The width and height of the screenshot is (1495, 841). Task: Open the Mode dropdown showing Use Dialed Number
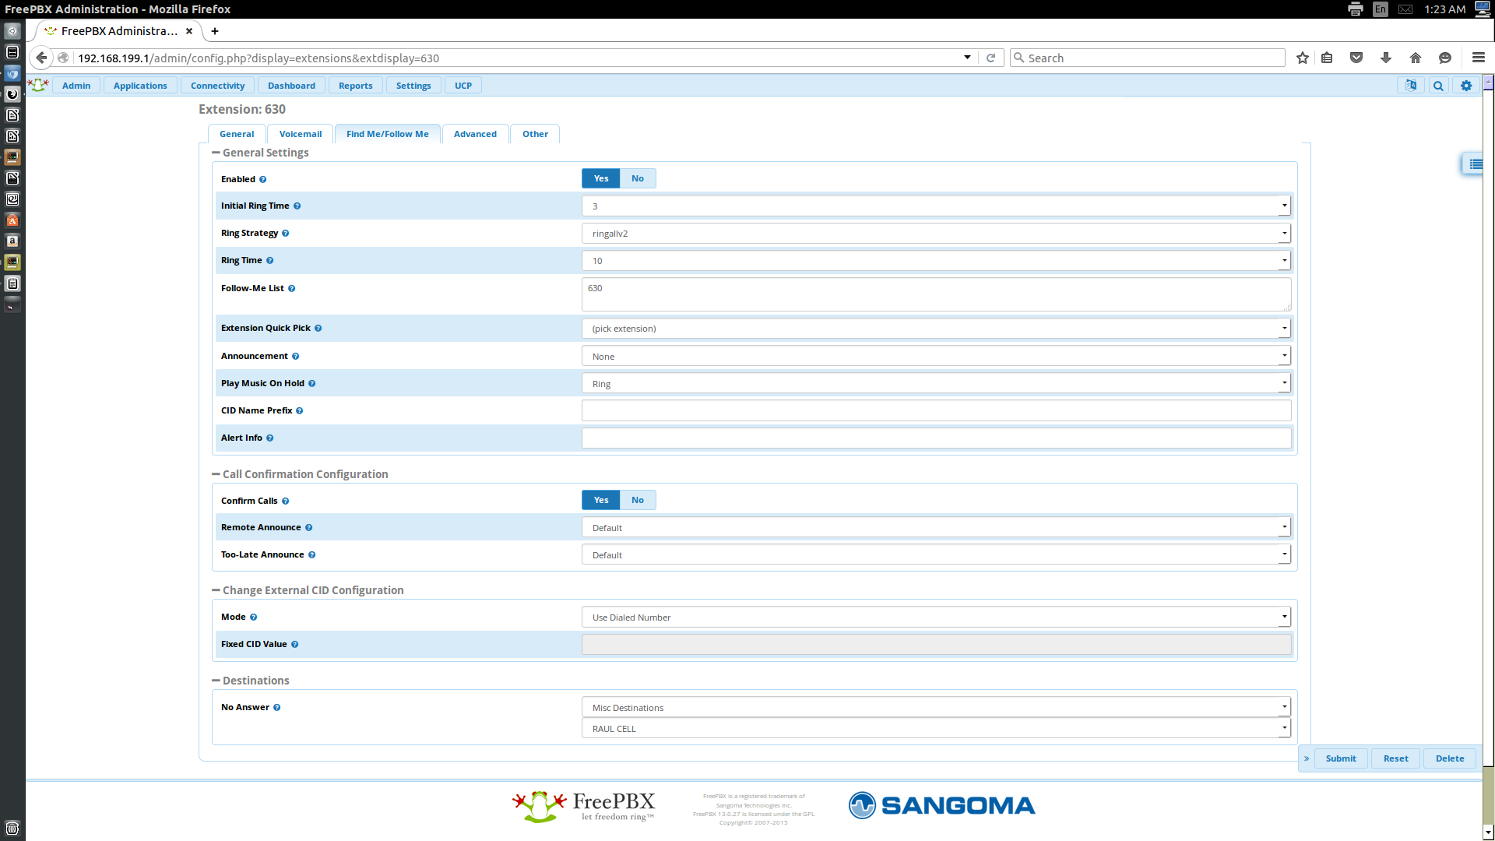(x=936, y=618)
